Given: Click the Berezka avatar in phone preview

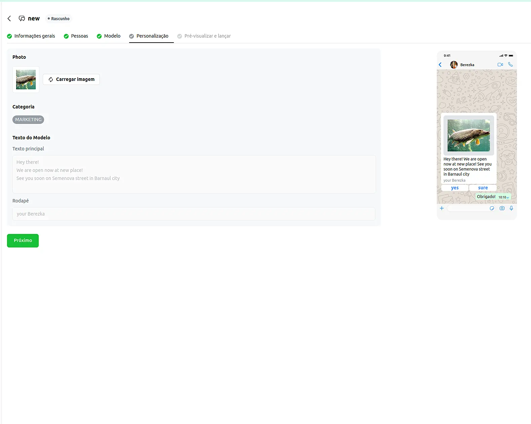Looking at the screenshot, I should (454, 65).
